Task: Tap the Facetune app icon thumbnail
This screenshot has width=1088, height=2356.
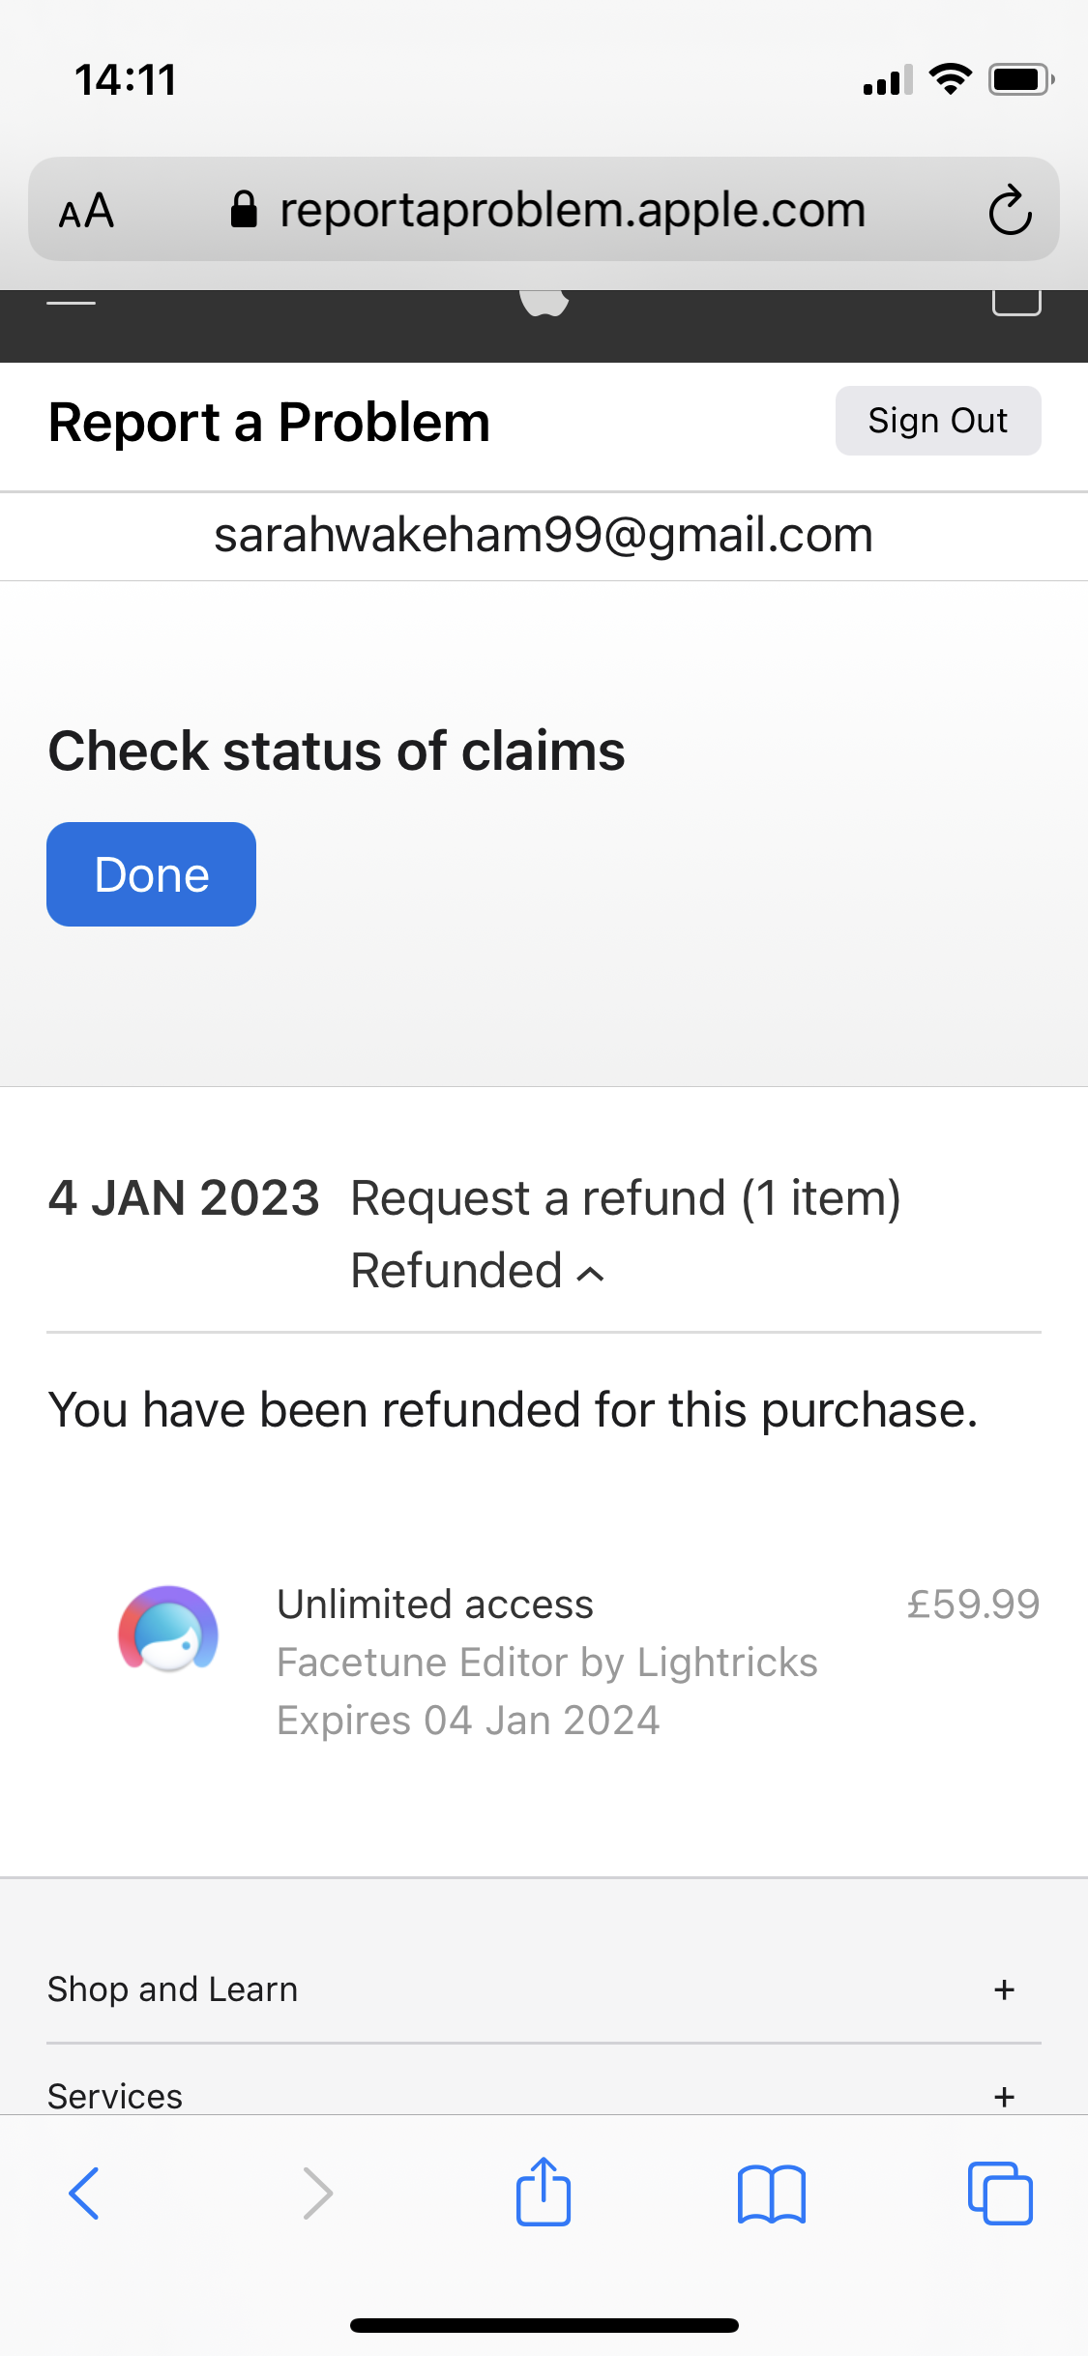Action: click(x=168, y=1629)
